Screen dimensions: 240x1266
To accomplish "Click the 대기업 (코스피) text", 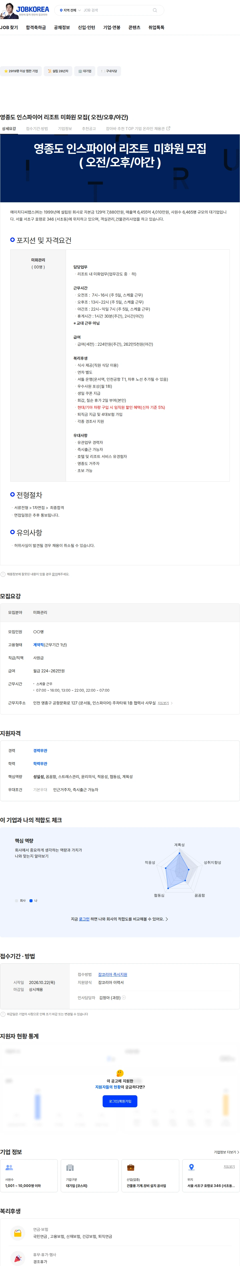I will point(76,1186).
